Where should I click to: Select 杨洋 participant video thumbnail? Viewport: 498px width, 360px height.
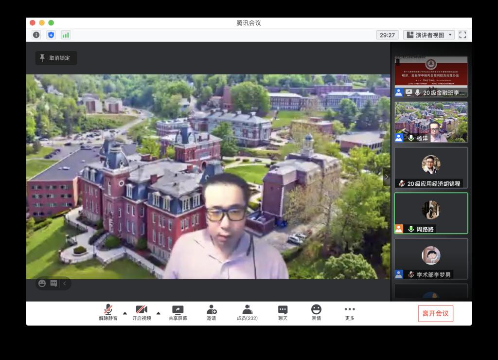tap(431, 122)
